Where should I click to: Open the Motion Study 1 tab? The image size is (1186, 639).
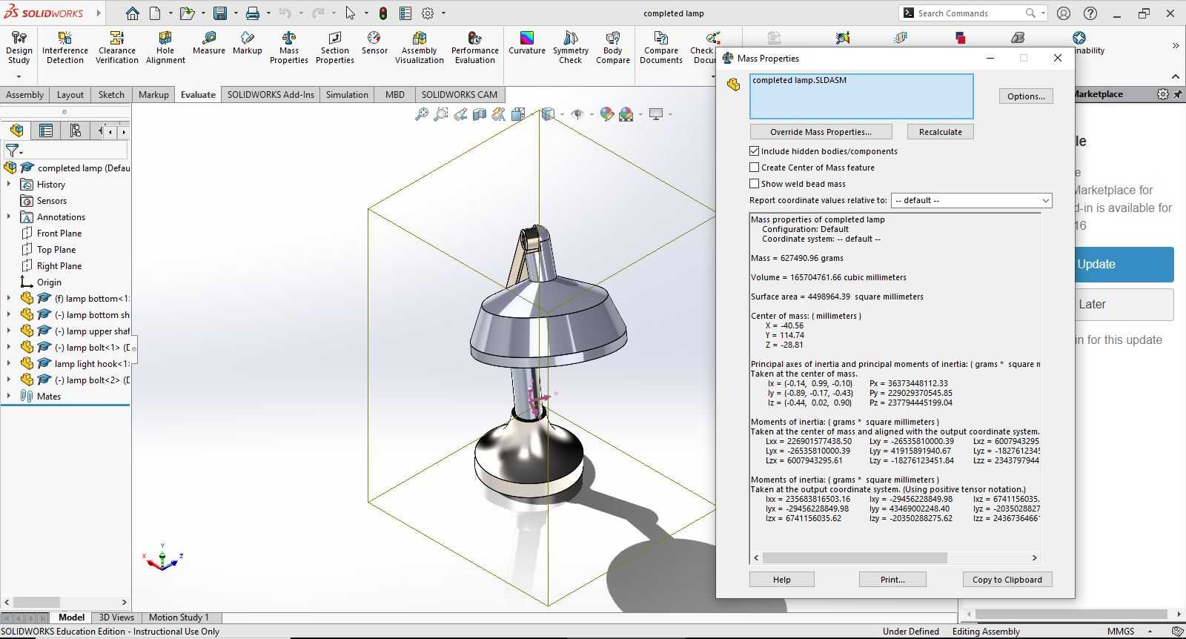pyautogui.click(x=179, y=617)
